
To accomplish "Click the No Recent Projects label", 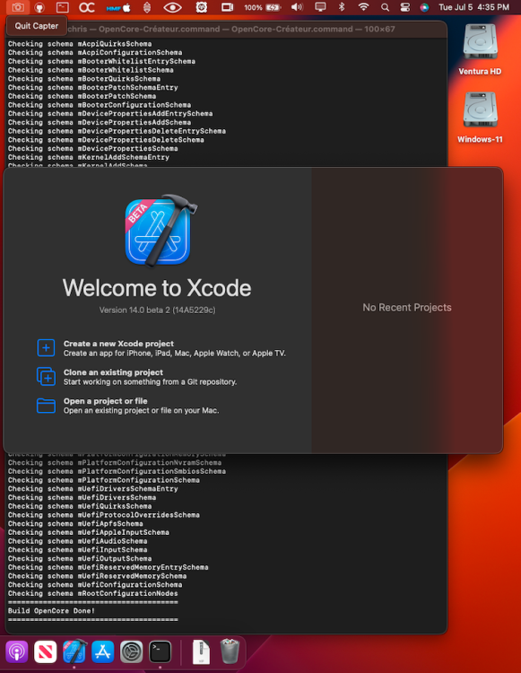I will 407,307.
